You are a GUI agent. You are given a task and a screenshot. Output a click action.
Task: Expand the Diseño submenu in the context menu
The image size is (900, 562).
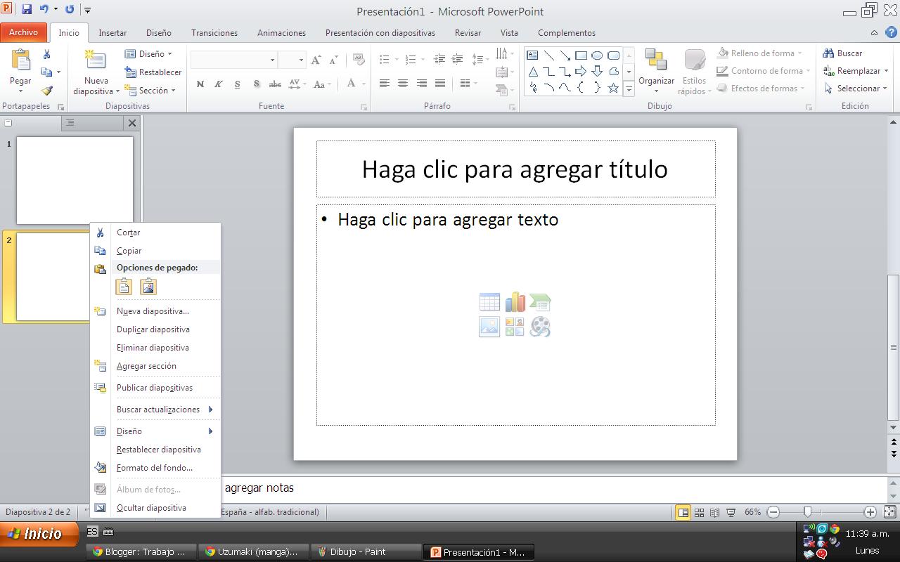(x=141, y=431)
